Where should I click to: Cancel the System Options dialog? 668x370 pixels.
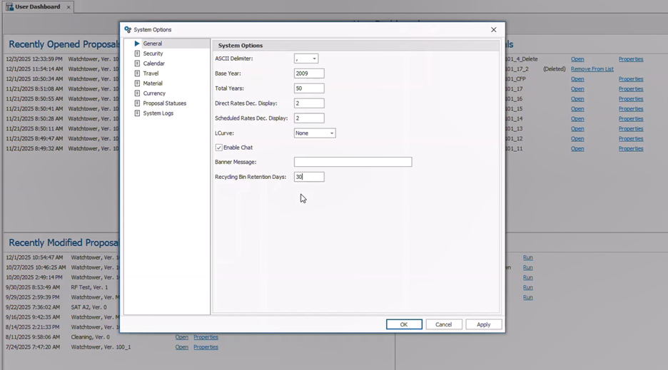pyautogui.click(x=443, y=324)
